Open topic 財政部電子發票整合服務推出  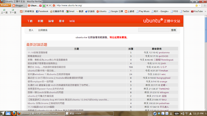[x=42, y=63]
